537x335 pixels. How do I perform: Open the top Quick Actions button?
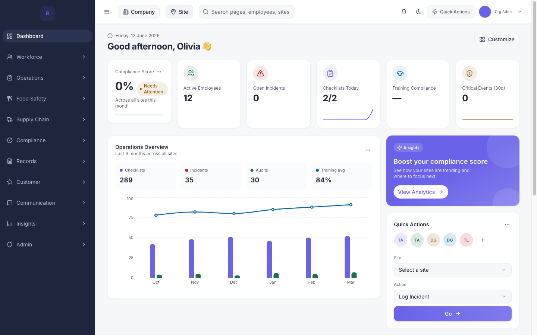pyautogui.click(x=451, y=12)
